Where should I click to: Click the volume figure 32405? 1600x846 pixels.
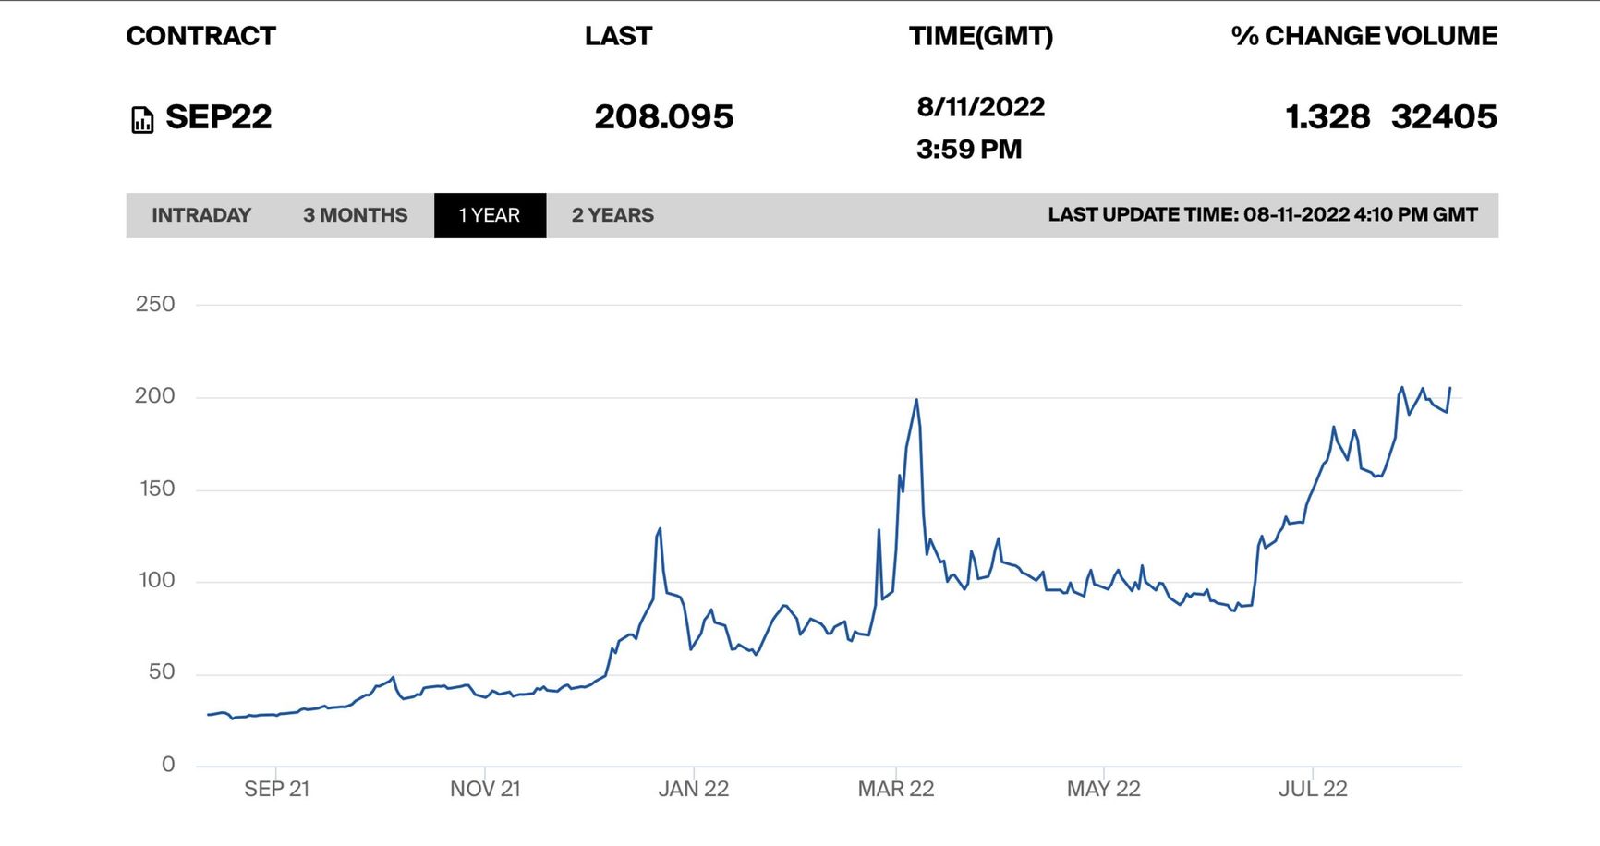coord(1444,117)
